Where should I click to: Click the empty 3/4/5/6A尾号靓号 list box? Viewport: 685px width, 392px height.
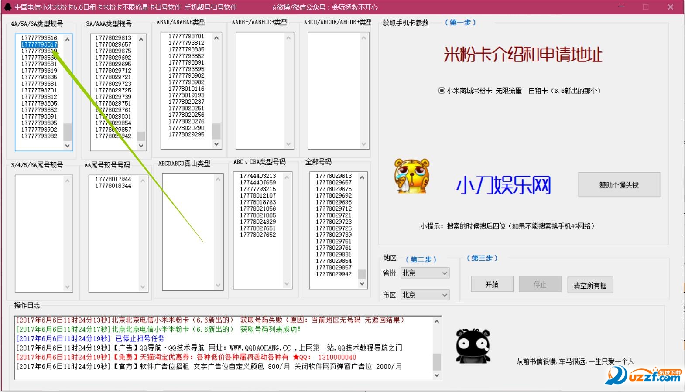[44, 233]
